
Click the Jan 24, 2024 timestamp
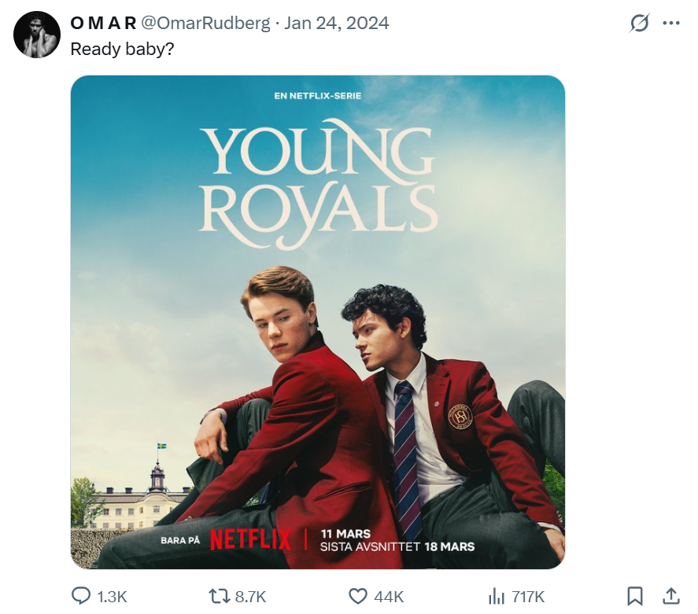pos(336,24)
